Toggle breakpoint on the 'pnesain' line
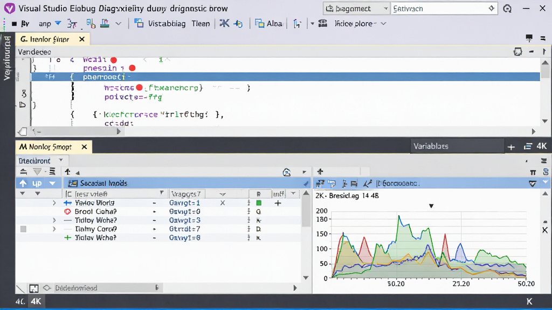Screen dimensions: 552x310 [132, 68]
